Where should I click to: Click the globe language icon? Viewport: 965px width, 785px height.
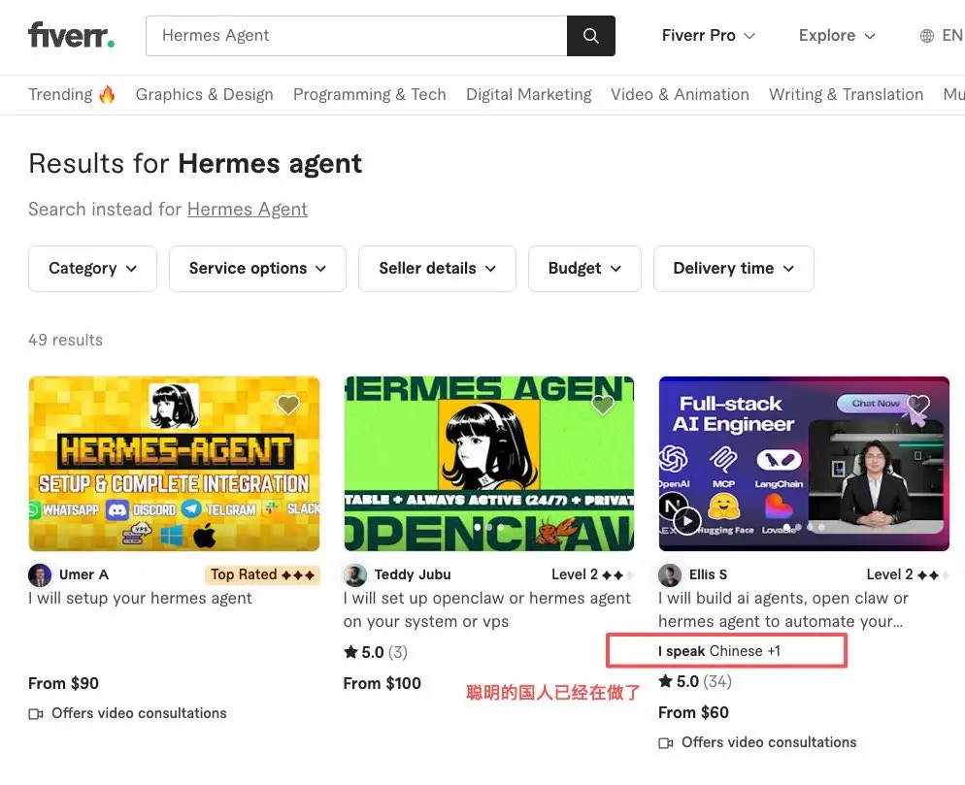pyautogui.click(x=927, y=36)
